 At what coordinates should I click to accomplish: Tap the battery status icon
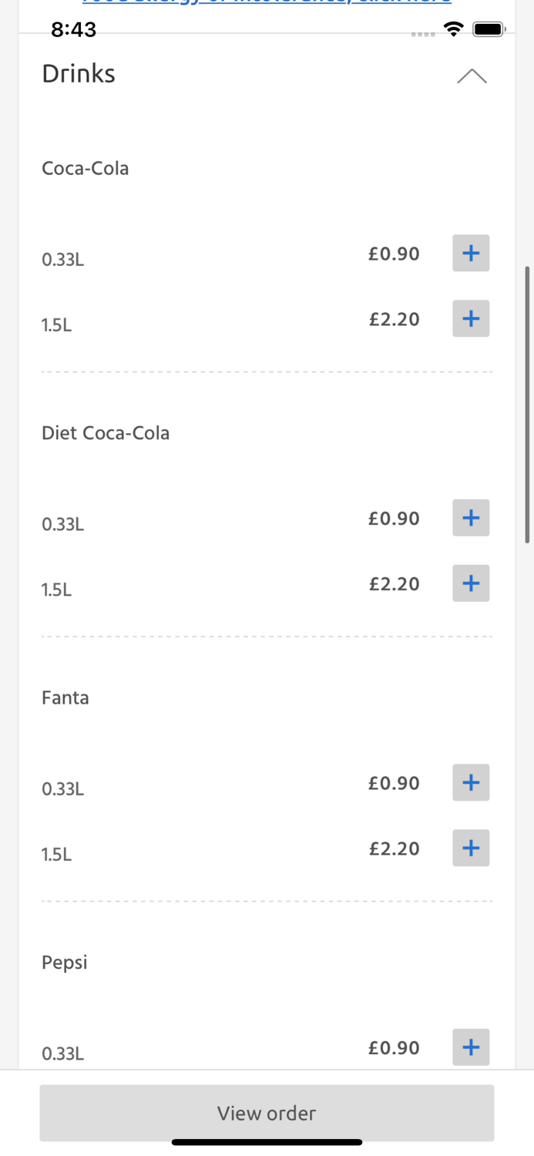[x=489, y=29]
